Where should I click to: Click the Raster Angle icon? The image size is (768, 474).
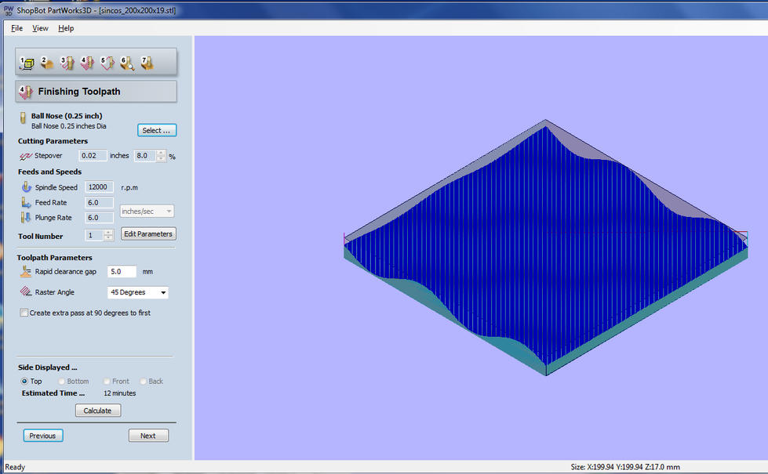point(25,291)
